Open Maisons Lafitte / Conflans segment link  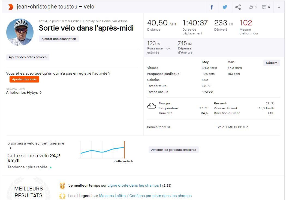[145, 196]
